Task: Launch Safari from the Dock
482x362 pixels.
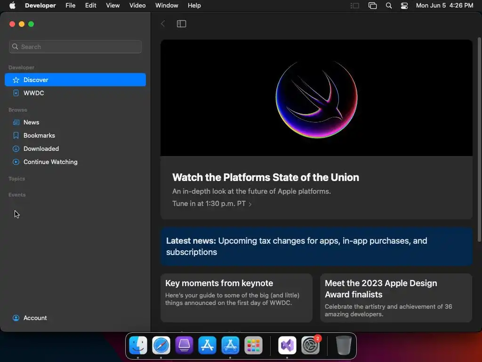Action: (x=161, y=345)
